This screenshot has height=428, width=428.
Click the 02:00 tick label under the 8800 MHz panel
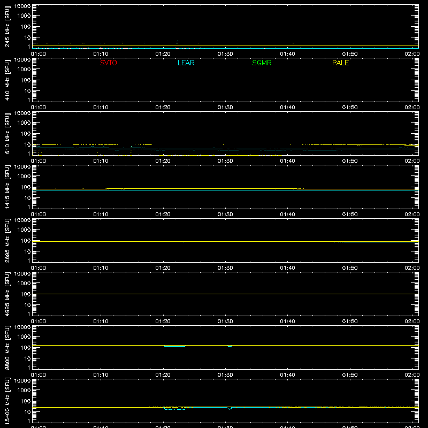pyautogui.click(x=412, y=375)
